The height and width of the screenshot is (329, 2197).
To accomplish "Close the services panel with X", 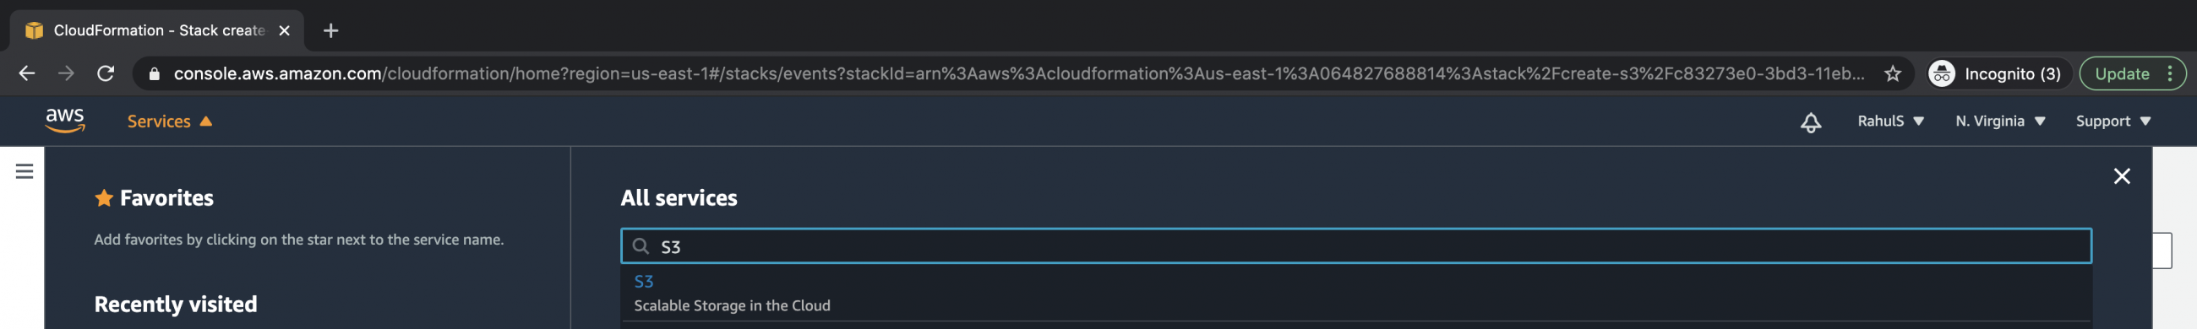I will tap(2121, 176).
